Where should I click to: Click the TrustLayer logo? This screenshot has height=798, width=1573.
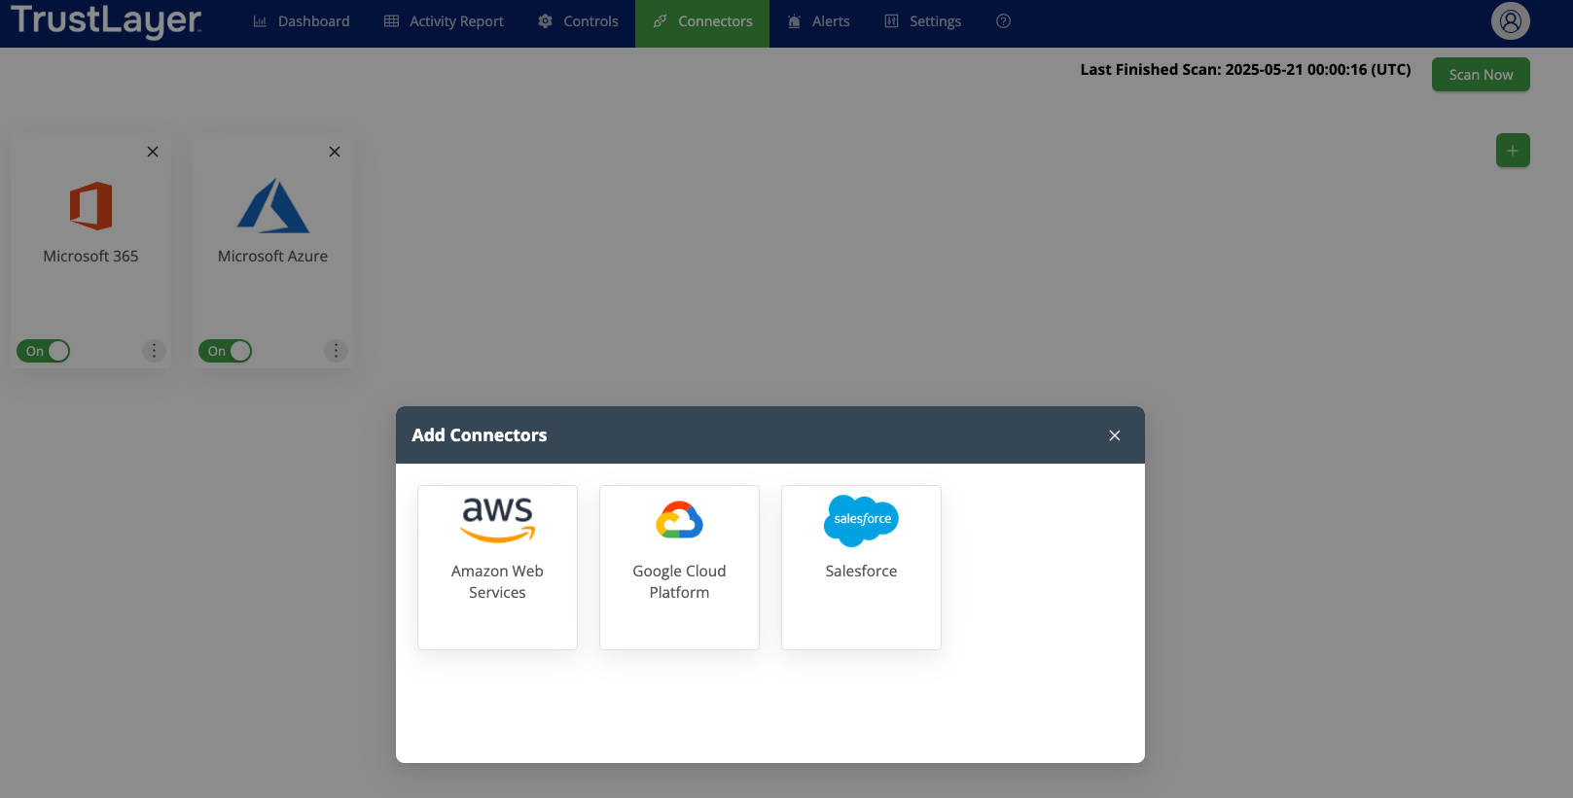[x=106, y=20]
